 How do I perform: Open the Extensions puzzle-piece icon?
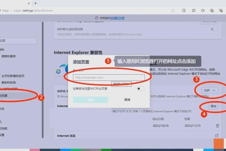[184, 11]
